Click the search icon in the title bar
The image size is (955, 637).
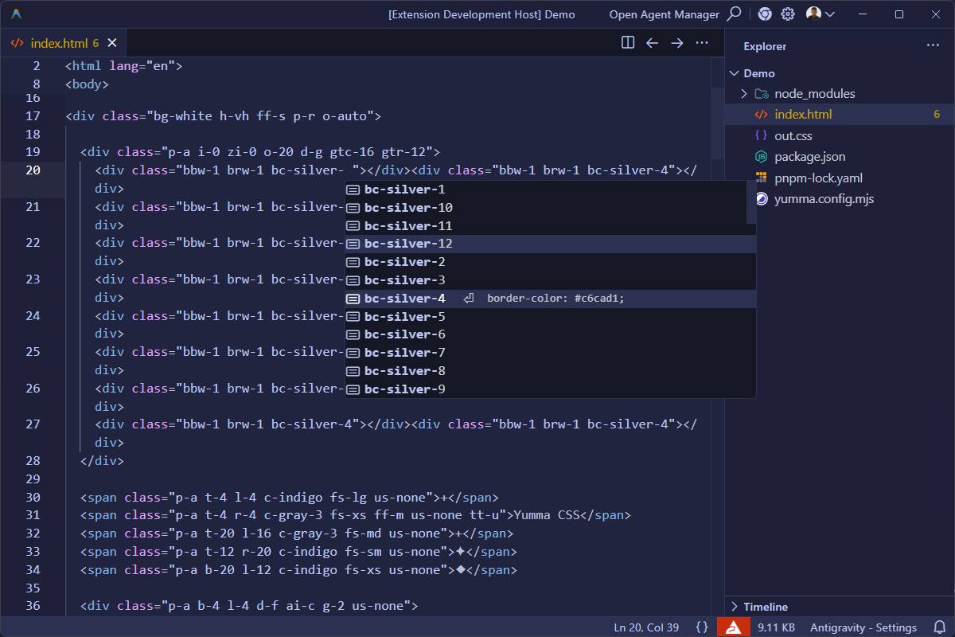(734, 14)
